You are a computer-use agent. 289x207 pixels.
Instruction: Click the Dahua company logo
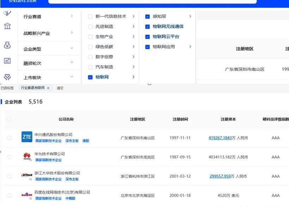[27, 175]
